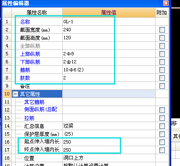Click row number 10 header
This screenshot has height=166, width=180.
point(7,94)
